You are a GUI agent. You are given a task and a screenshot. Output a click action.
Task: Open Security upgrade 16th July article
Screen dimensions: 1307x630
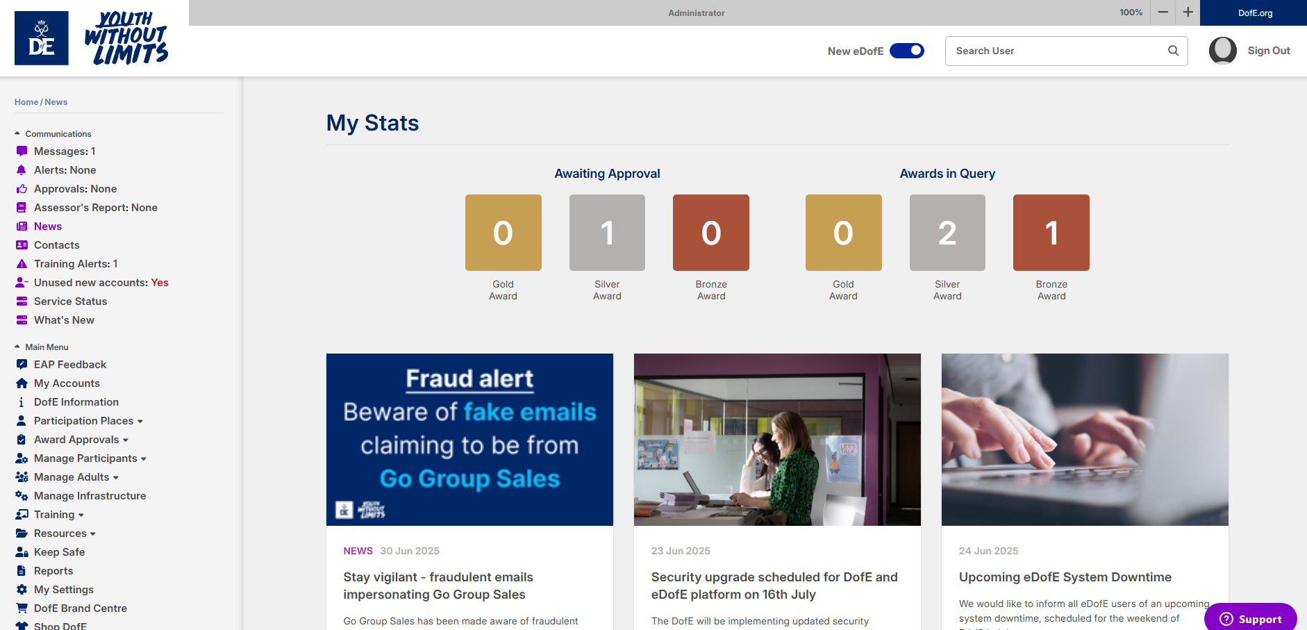point(774,586)
